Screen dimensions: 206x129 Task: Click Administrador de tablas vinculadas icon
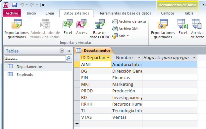(x=45, y=24)
